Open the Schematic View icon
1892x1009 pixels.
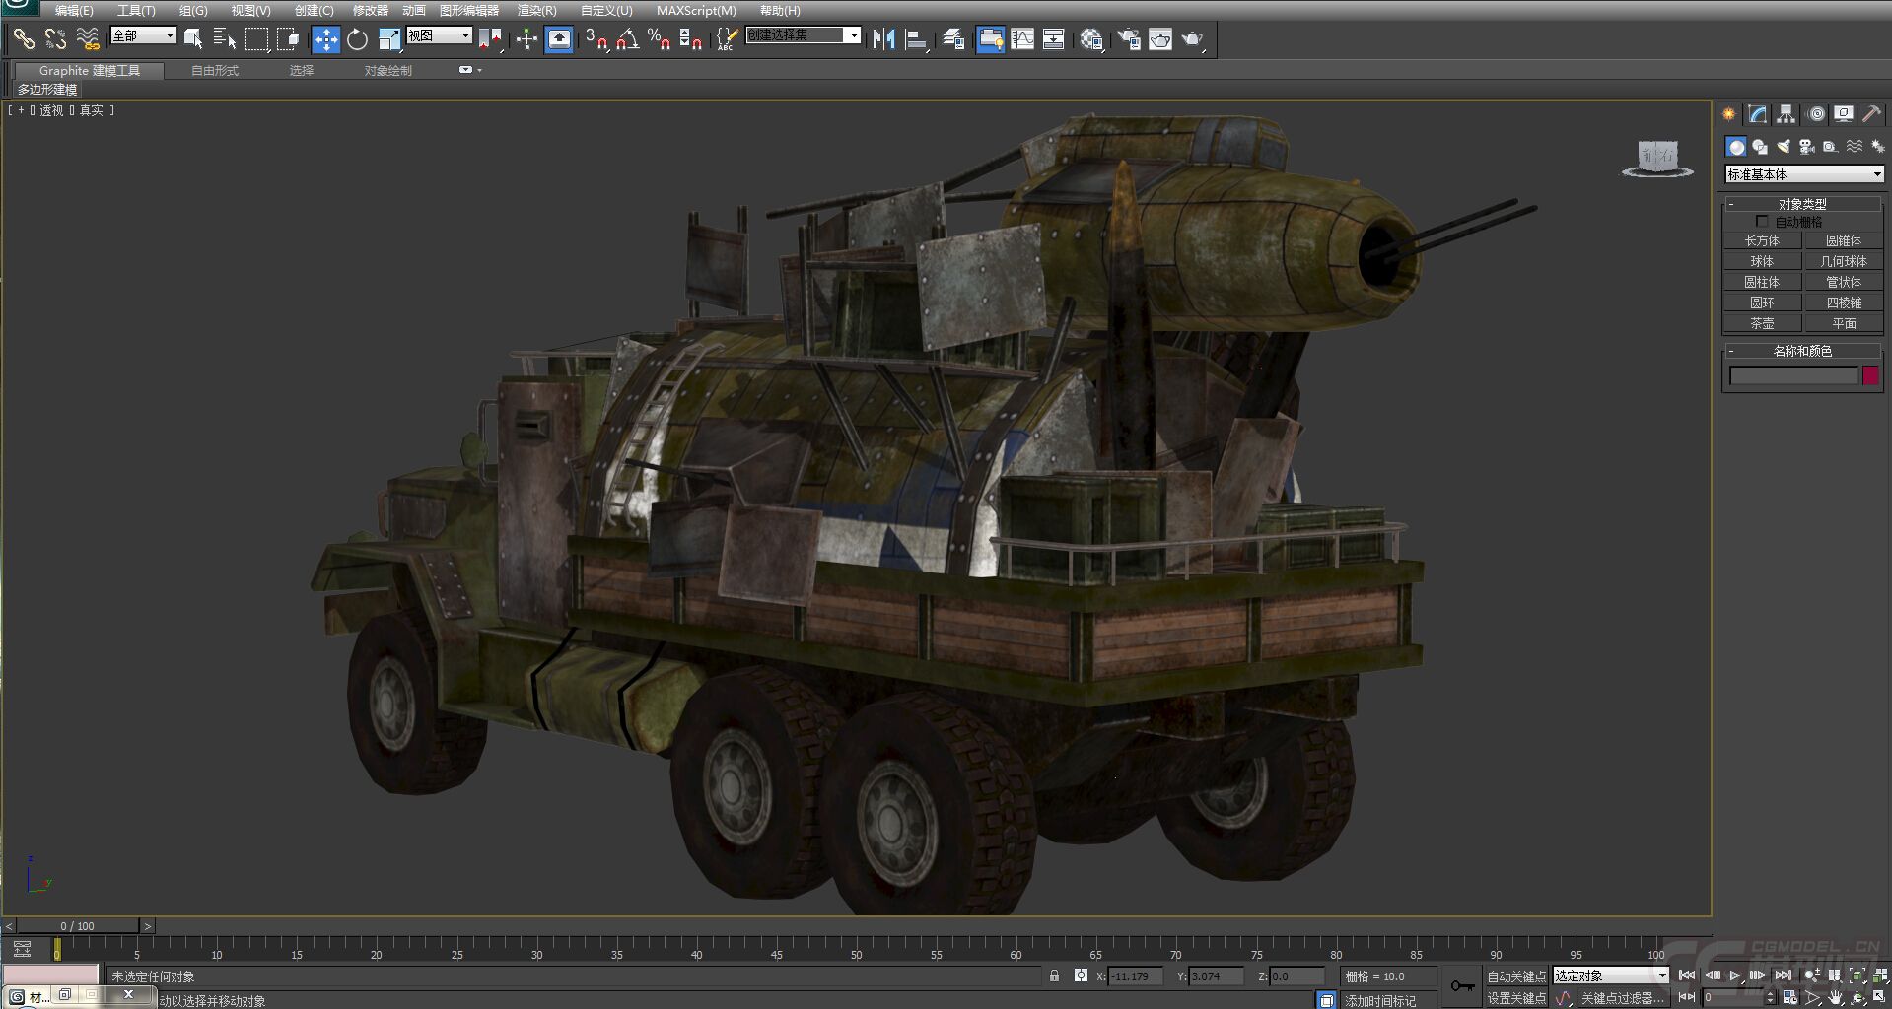click(1053, 38)
